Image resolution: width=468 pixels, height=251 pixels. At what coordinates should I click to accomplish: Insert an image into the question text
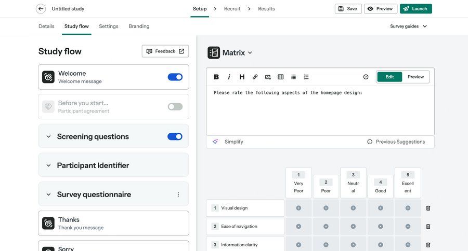tap(268, 77)
